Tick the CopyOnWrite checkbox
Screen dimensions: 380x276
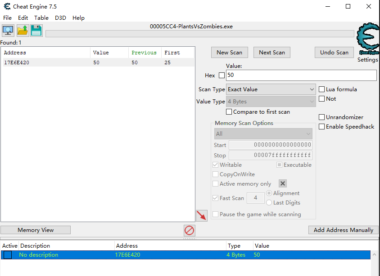[x=215, y=174]
